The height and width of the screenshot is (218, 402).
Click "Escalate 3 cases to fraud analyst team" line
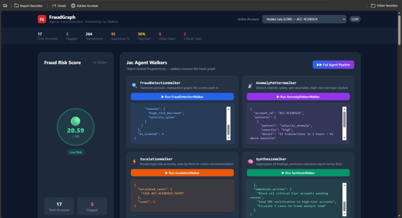pos(291,206)
